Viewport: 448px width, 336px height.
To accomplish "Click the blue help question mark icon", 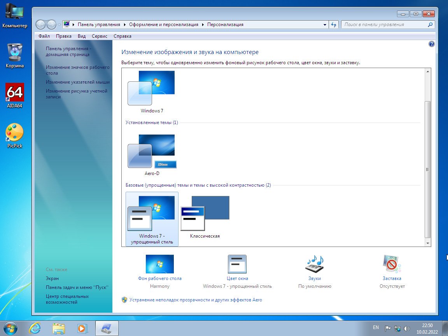I will 431,44.
